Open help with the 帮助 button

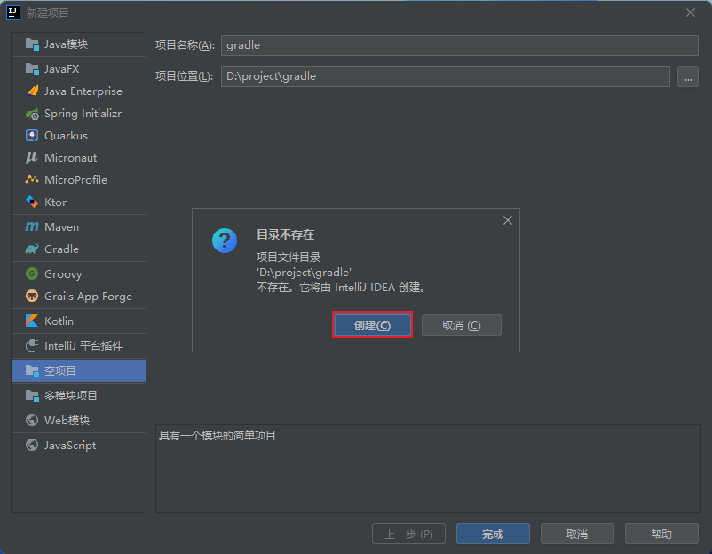[661, 534]
